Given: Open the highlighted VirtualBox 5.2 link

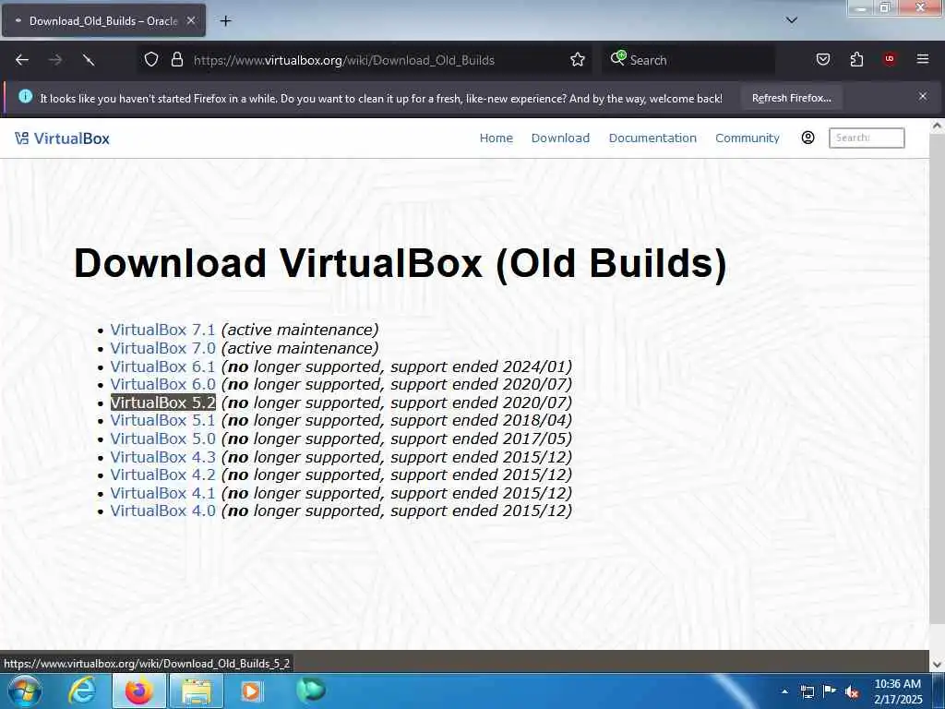Looking at the screenshot, I should tap(162, 403).
